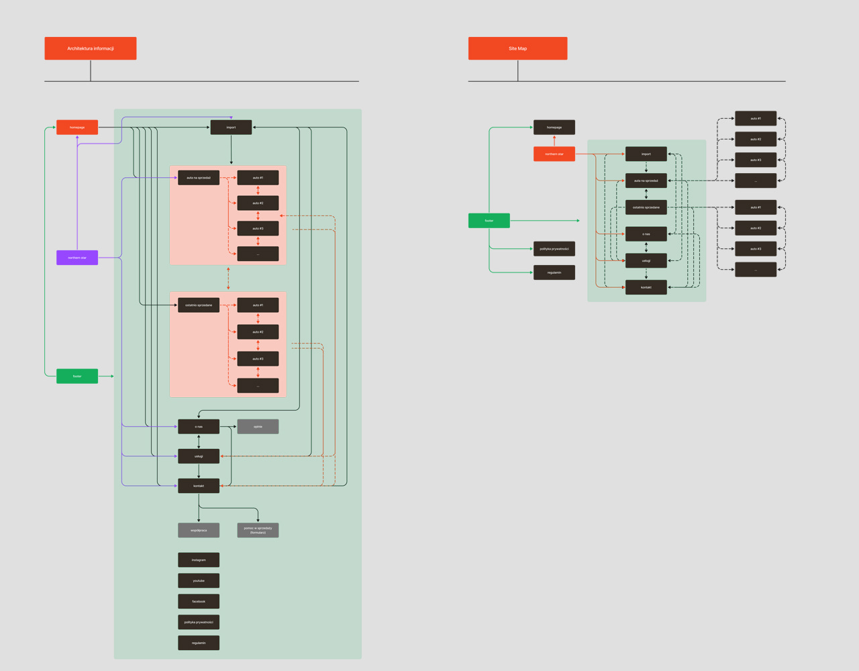Image resolution: width=859 pixels, height=671 pixels.
Task: Select the orange 'homepage' node
Action: [x=77, y=127]
